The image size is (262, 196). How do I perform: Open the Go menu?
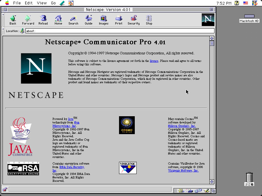click(x=53, y=3)
